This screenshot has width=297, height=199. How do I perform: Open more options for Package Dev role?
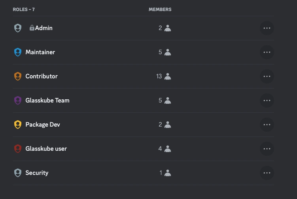[x=267, y=125]
